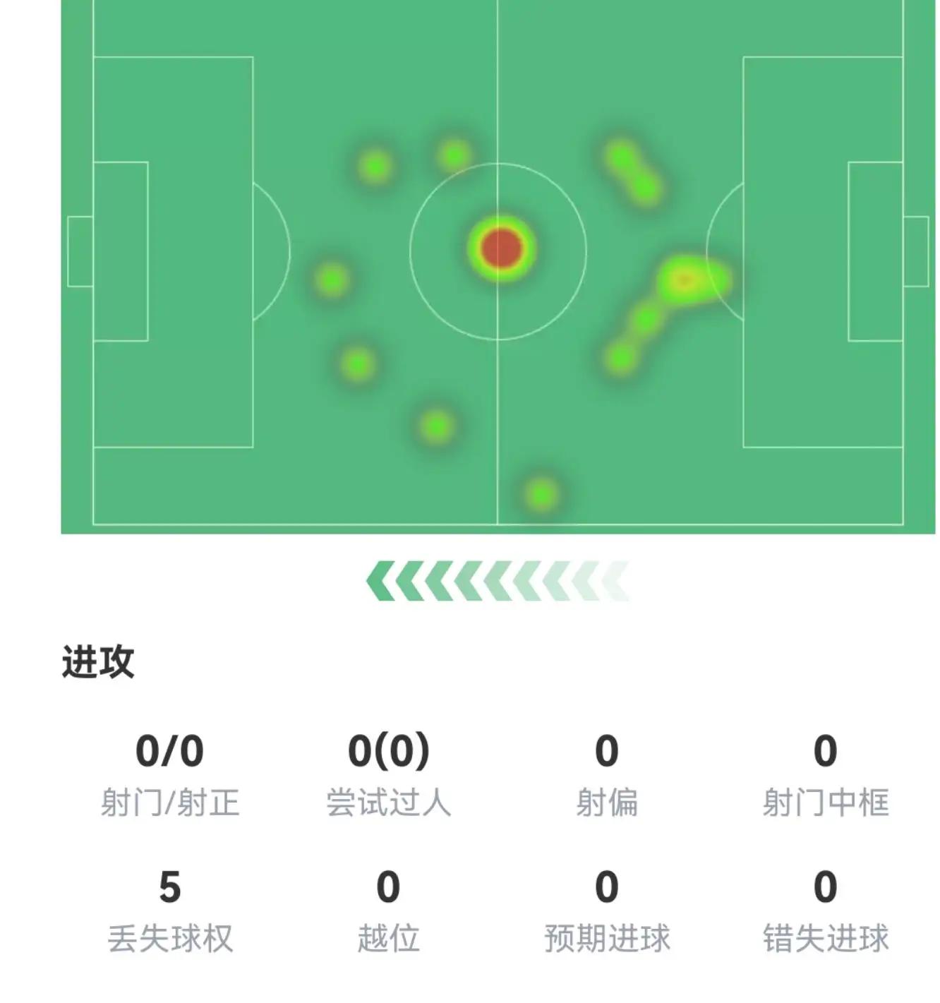The width and height of the screenshot is (940, 1003).
Task: Click the leftmost green heat spot
Action: tap(332, 280)
